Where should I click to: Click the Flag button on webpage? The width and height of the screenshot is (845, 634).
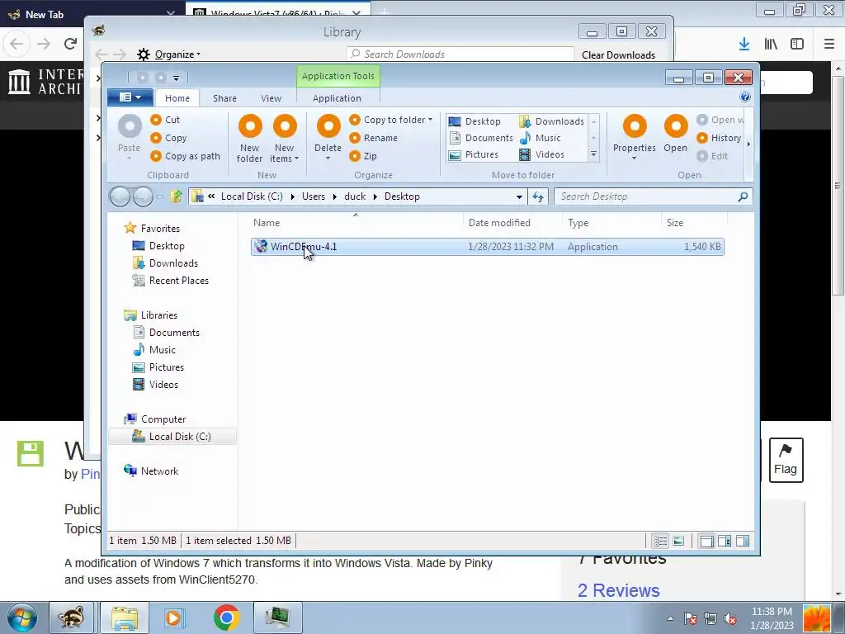coord(786,460)
